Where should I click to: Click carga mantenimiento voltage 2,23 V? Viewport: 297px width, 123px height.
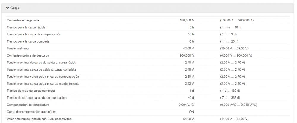189,83
